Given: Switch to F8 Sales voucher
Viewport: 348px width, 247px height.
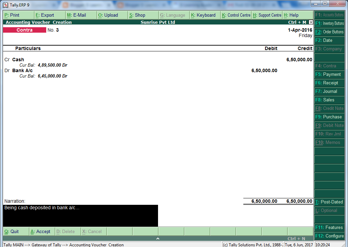Looking at the screenshot, I should [x=329, y=100].
